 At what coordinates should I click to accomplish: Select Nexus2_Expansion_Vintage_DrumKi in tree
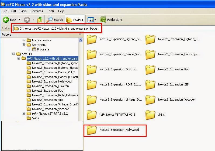55,104
